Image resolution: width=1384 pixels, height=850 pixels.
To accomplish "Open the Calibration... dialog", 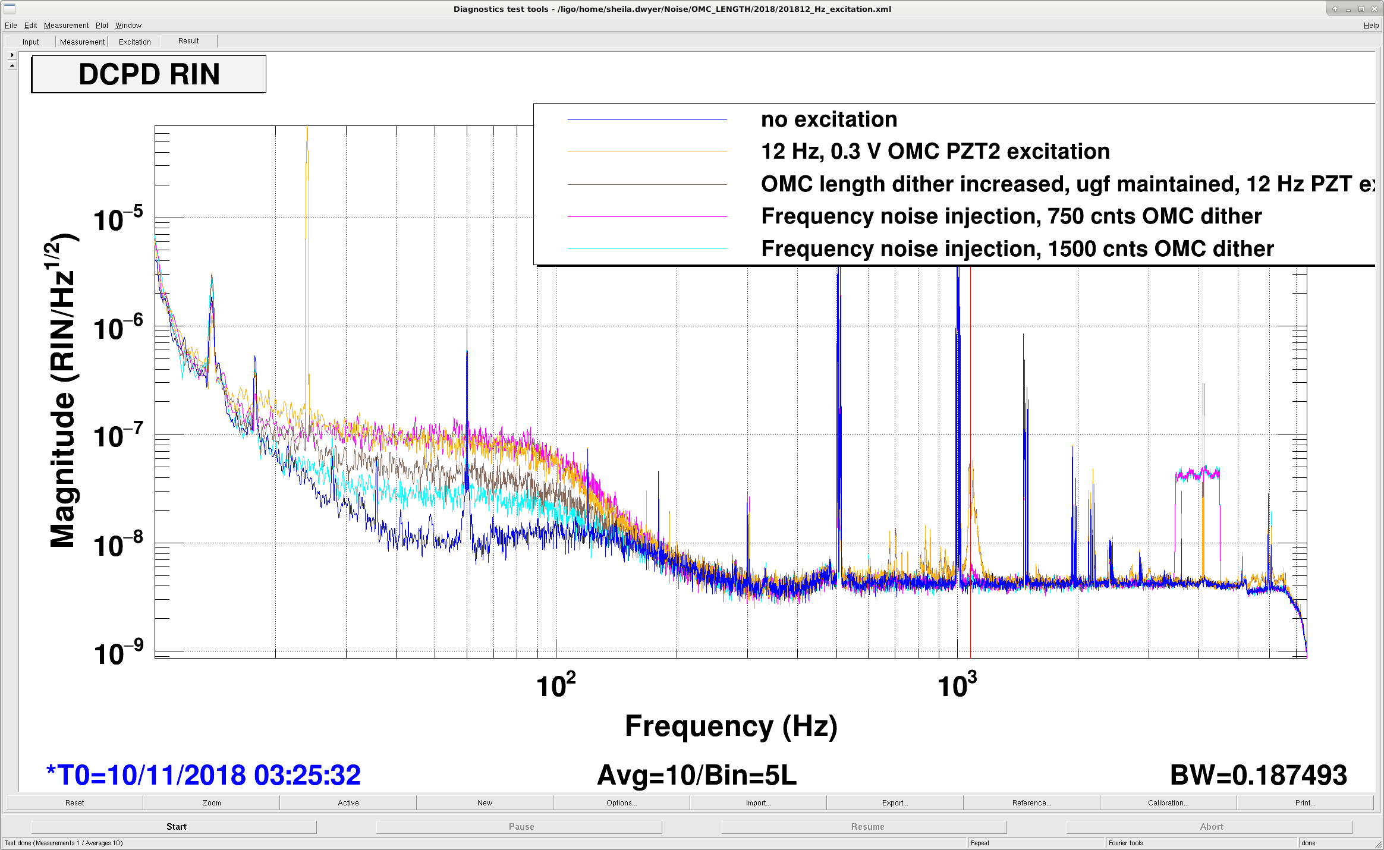I will point(1168,802).
